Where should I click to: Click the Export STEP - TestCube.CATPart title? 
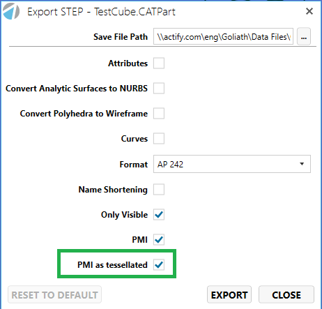101,12
